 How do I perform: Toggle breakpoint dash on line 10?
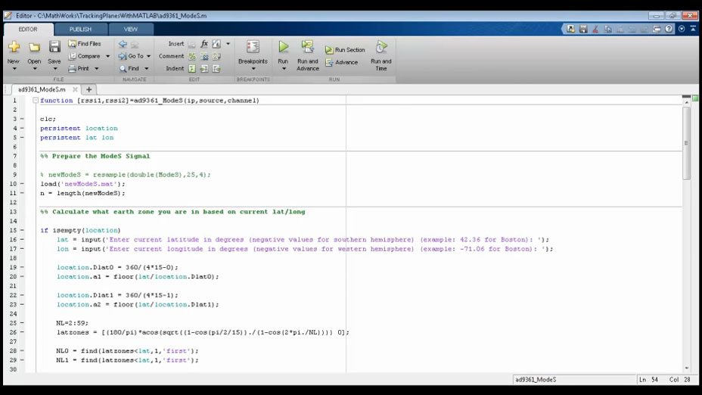22,184
